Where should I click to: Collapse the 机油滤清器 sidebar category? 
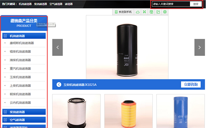(x=24, y=36)
